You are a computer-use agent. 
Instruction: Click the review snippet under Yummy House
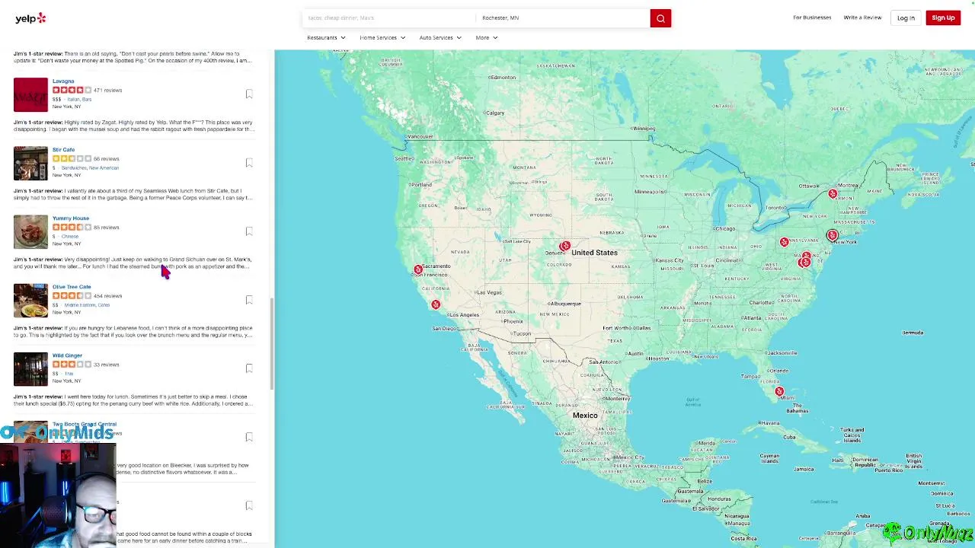click(x=133, y=263)
